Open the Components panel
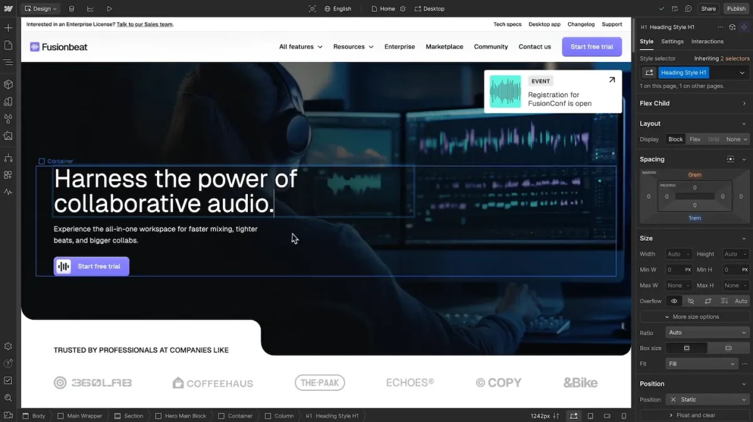Image resolution: width=753 pixels, height=422 pixels. click(8, 83)
